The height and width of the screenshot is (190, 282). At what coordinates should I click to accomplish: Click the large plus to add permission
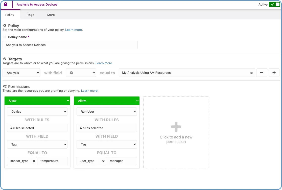tap(176, 127)
